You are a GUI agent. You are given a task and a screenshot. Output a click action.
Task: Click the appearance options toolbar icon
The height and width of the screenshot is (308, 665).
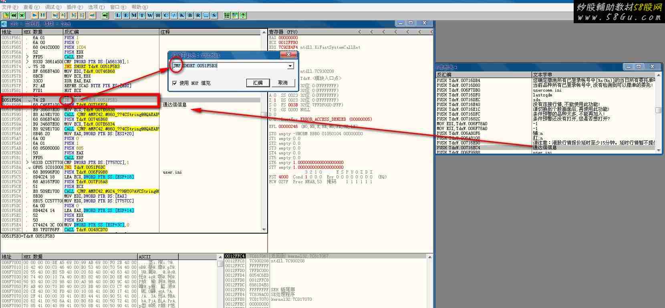point(235,15)
